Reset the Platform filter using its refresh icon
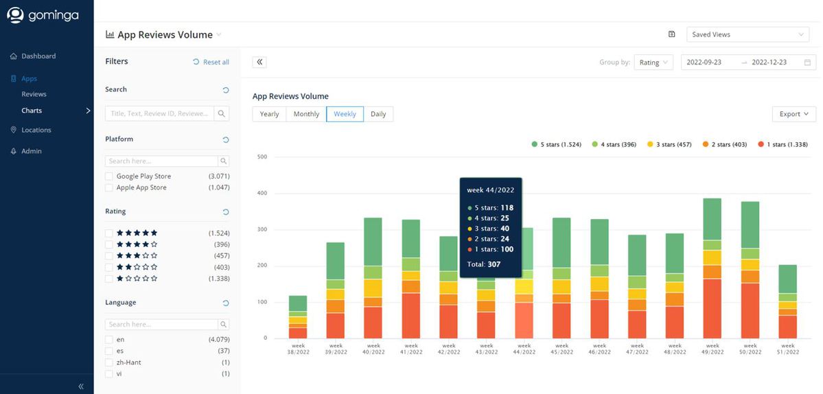 225,140
